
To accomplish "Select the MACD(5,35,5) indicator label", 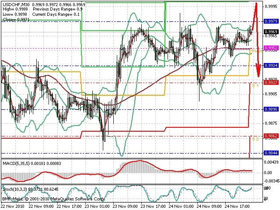I will click(x=16, y=163).
